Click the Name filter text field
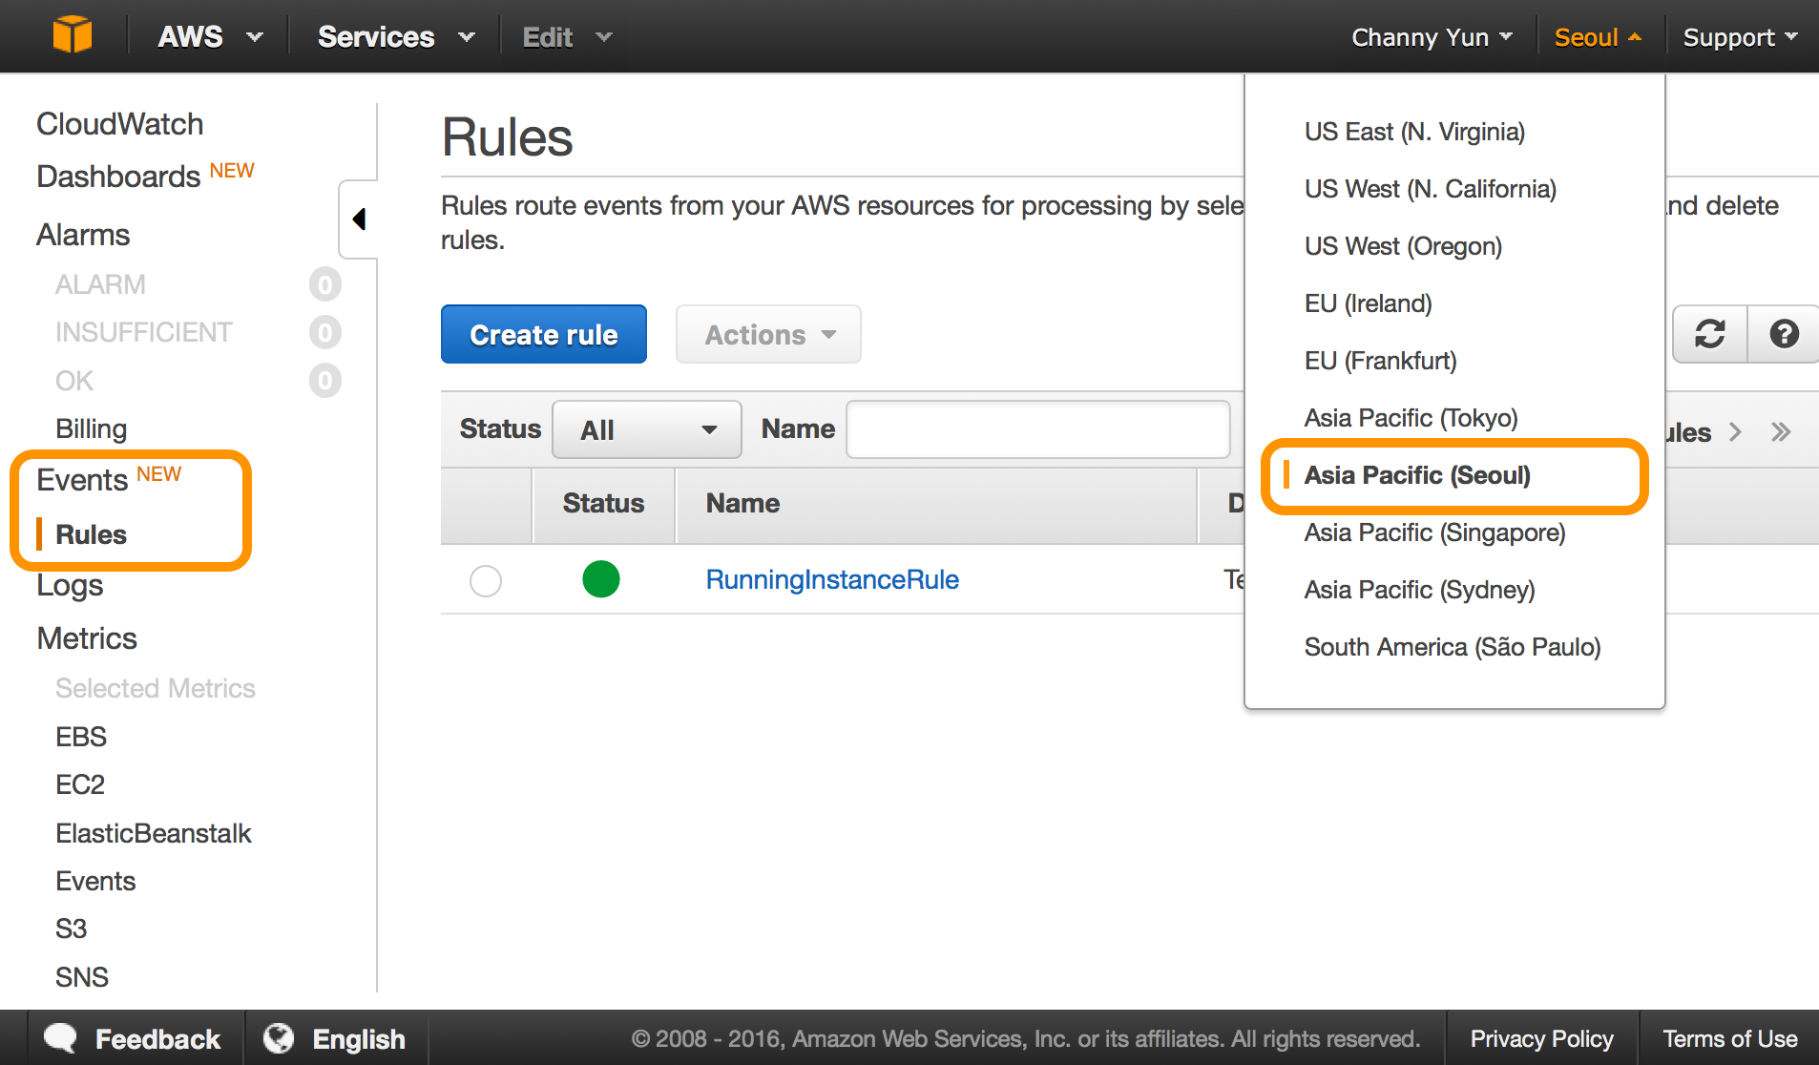Image resolution: width=1819 pixels, height=1065 pixels. click(1038, 429)
